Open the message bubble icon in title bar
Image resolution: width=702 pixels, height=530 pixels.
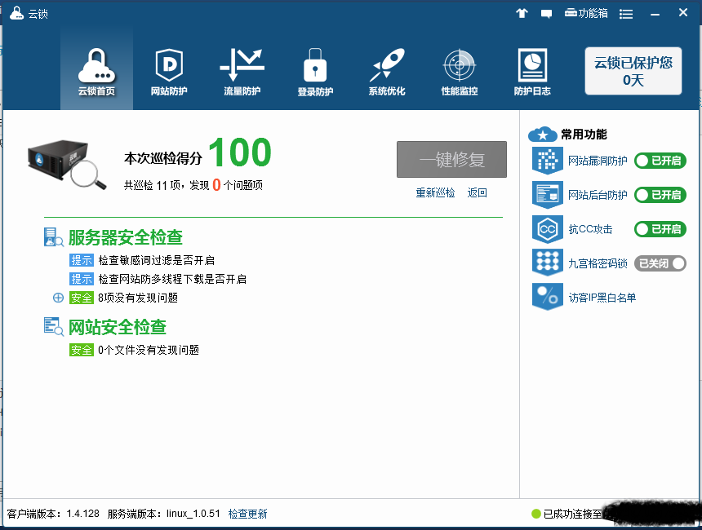point(546,14)
